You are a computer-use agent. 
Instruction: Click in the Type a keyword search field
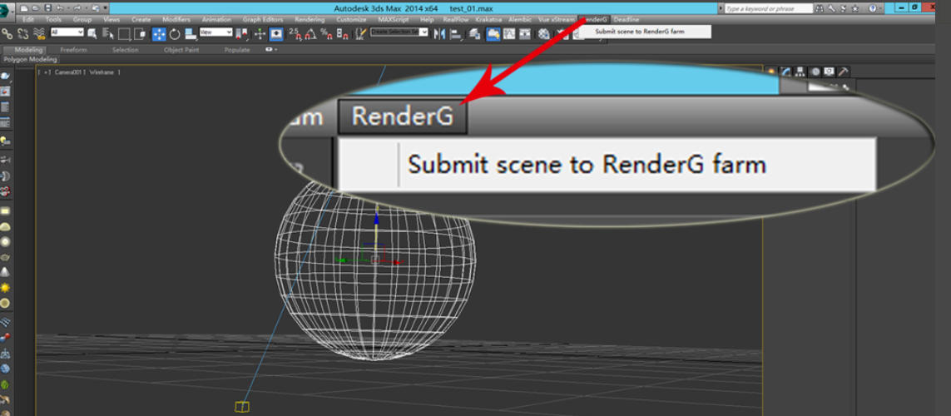click(x=769, y=8)
